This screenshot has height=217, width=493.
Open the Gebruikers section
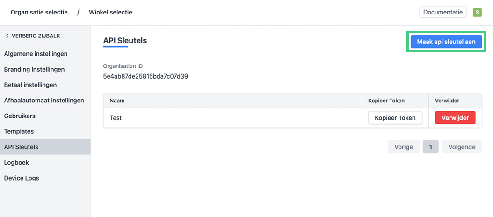(x=20, y=116)
